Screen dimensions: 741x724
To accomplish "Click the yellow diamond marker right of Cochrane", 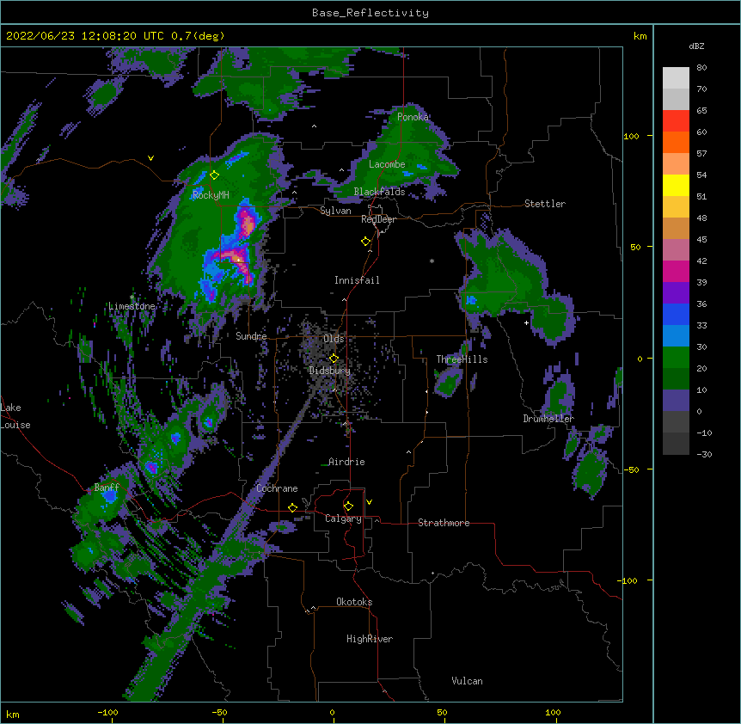I will (292, 507).
